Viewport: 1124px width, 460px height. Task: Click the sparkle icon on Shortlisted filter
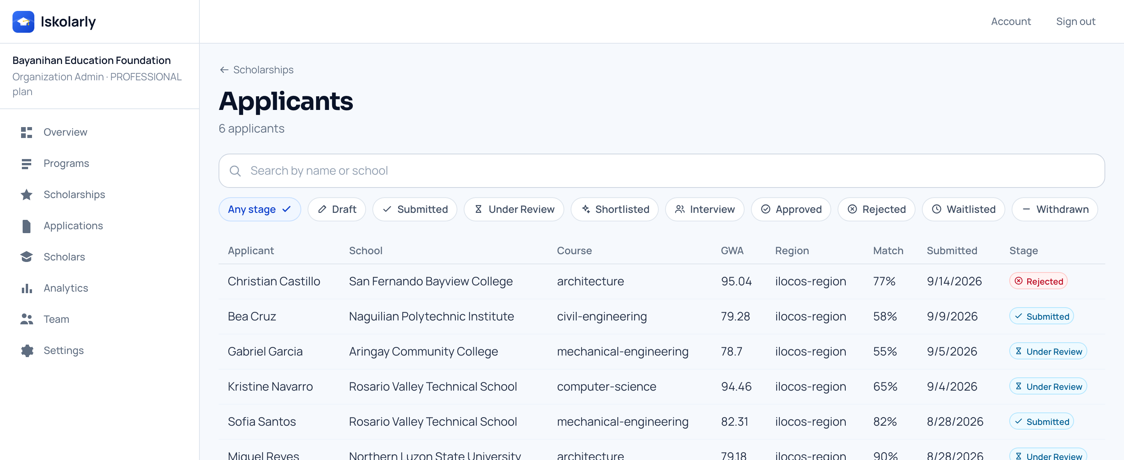(x=585, y=209)
